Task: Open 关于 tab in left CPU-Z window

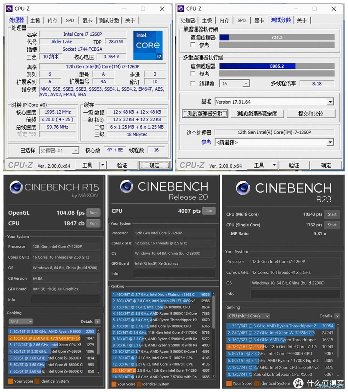Action: [x=130, y=20]
